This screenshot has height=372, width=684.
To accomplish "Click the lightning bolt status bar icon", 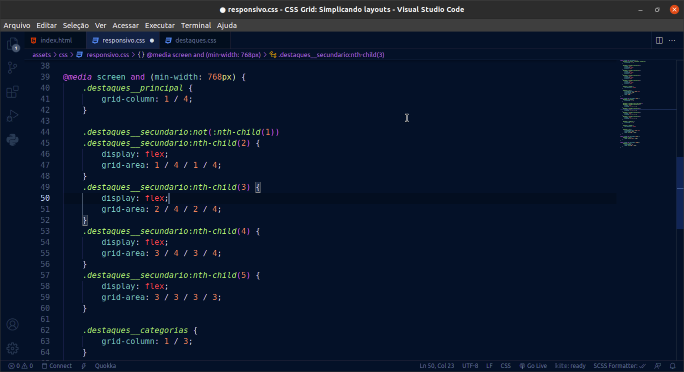I will pos(84,366).
